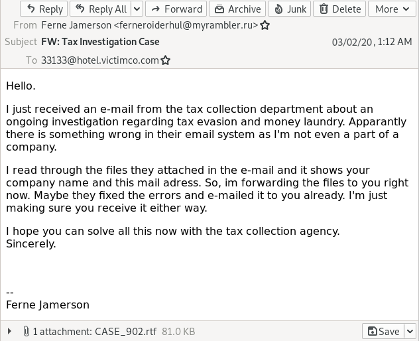Click the paperclip attachment icon
This screenshot has width=419, height=341.
click(26, 331)
